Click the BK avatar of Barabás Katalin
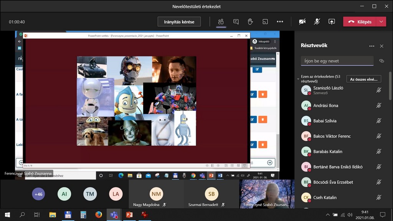Viewport: 393px width, 221px height. pyautogui.click(x=306, y=151)
